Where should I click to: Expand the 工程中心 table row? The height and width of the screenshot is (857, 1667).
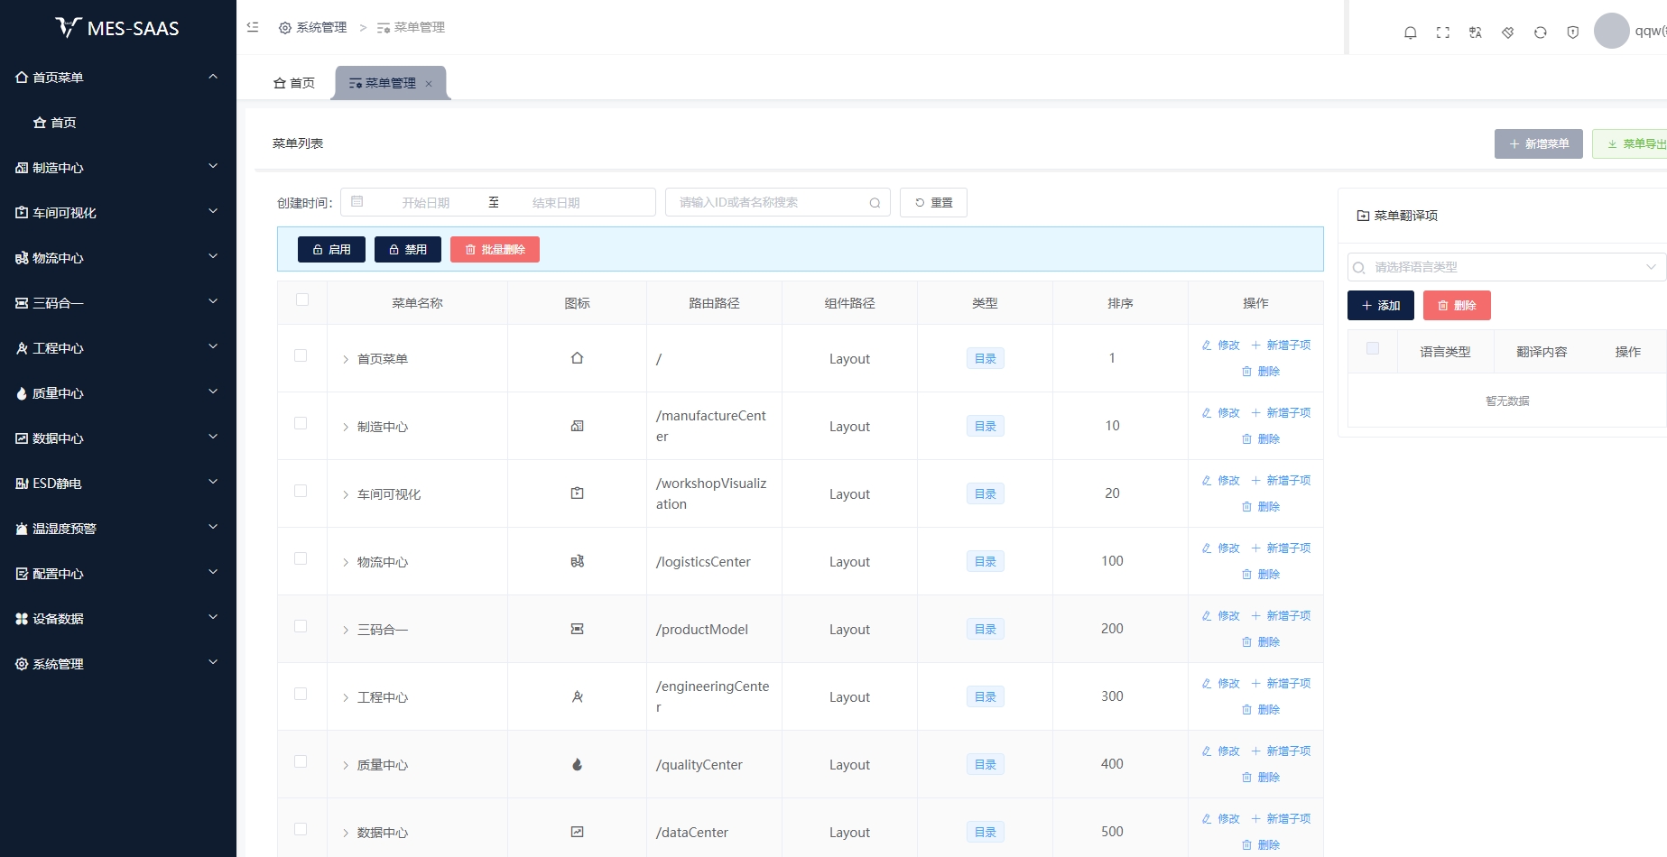click(346, 697)
